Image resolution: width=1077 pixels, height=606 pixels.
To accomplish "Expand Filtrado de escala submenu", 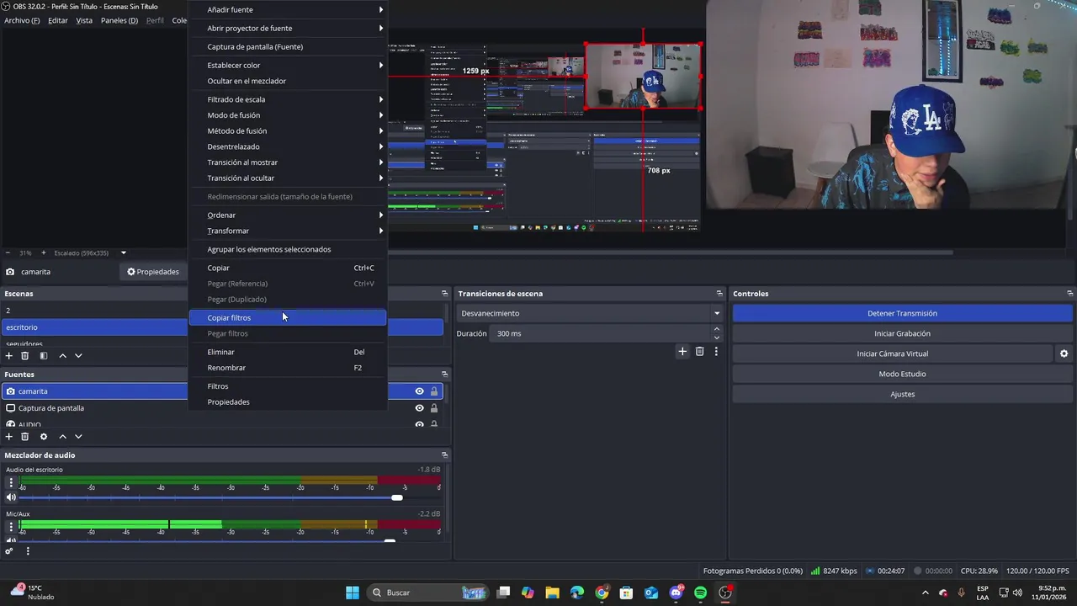I will click(x=287, y=99).
